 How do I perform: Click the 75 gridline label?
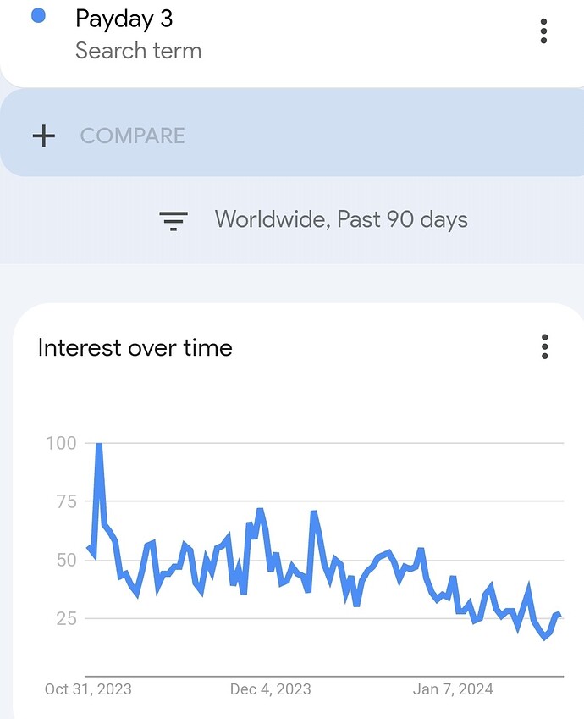coord(67,501)
